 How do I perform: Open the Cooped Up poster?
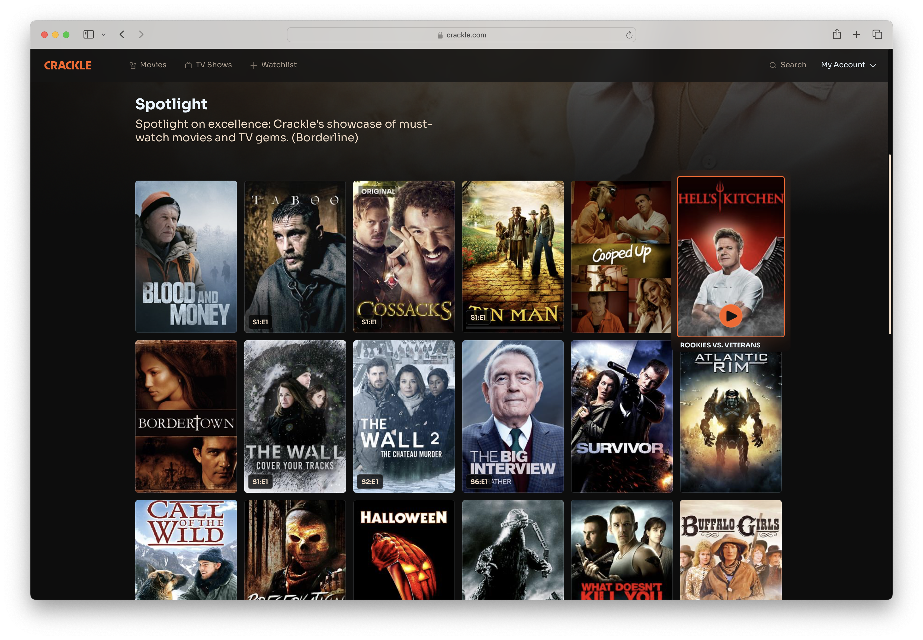(621, 257)
